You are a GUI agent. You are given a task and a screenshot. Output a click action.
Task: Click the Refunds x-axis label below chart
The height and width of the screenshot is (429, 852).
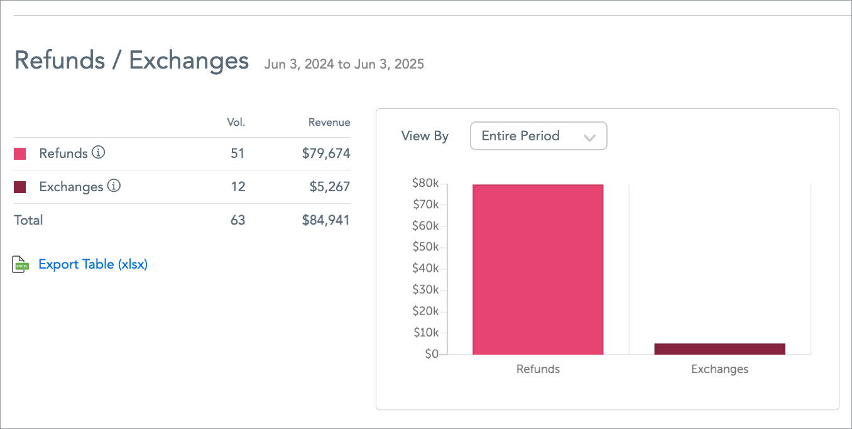coord(538,369)
